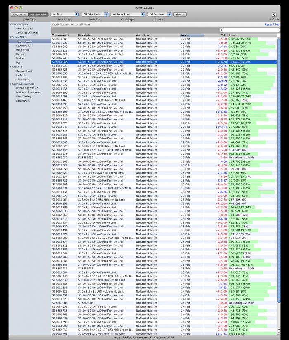This screenshot has height=340, width=289.
Task: Click the status bar hands count text
Action: [122, 338]
